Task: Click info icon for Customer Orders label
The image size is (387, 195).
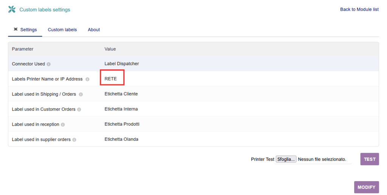Action: pyautogui.click(x=79, y=110)
